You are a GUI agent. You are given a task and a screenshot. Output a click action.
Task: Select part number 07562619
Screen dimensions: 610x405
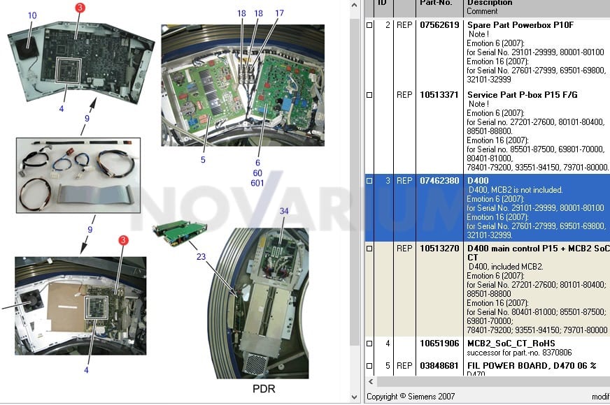[439, 25]
